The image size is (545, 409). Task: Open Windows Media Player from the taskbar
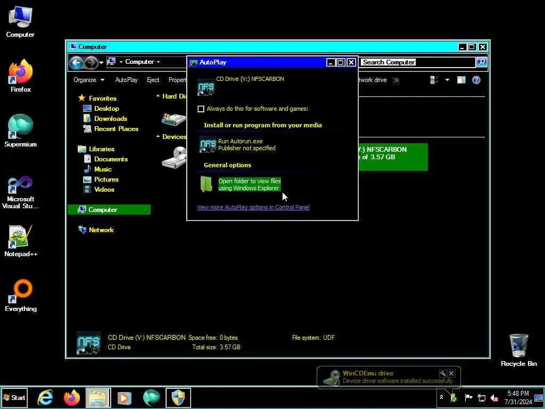coord(125,398)
